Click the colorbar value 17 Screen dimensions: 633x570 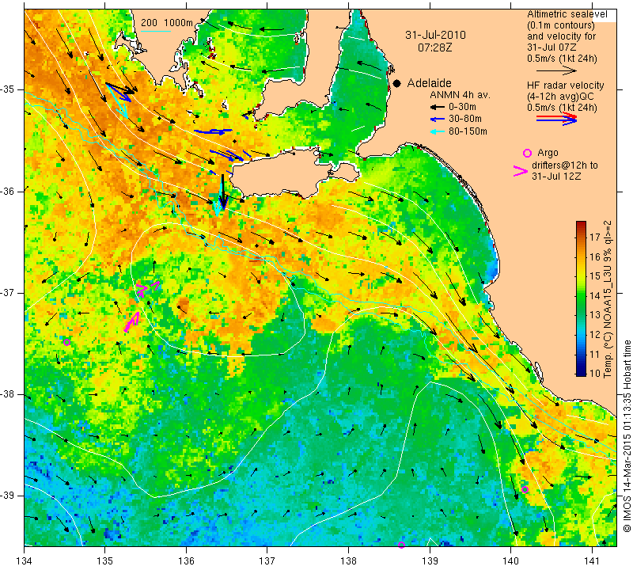point(595,237)
